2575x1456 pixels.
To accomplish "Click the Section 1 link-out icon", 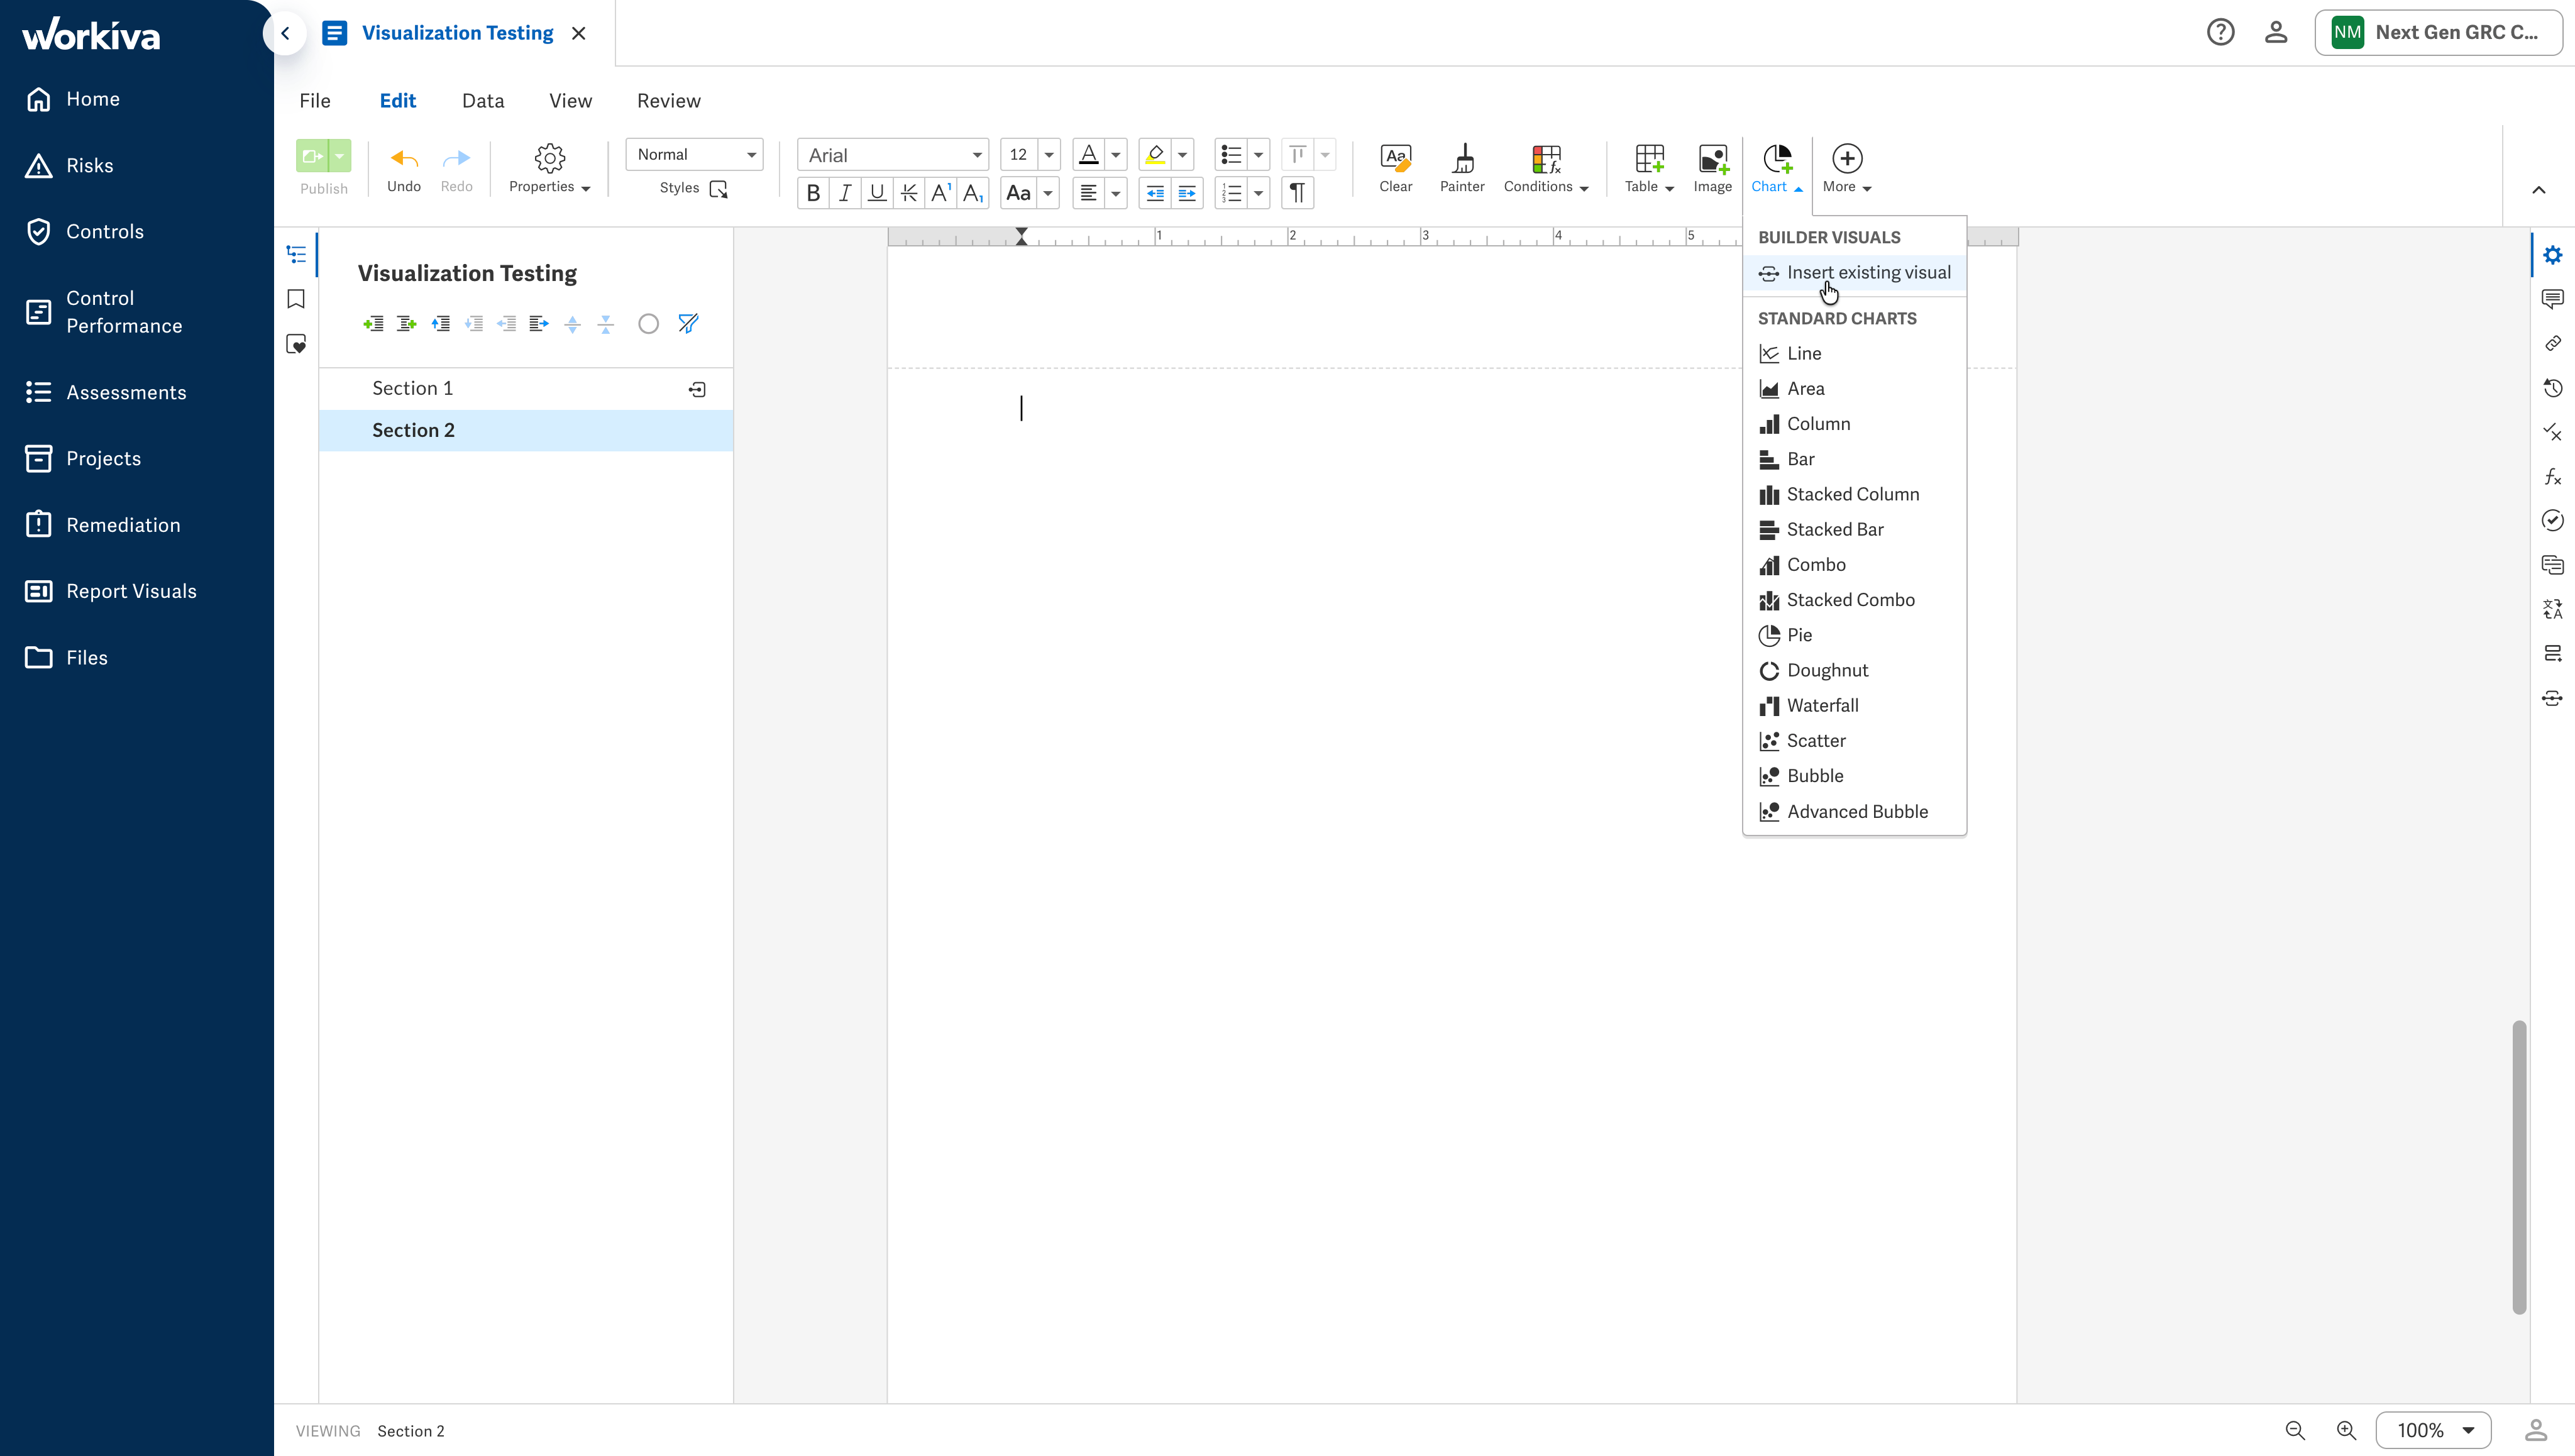I will (x=697, y=389).
